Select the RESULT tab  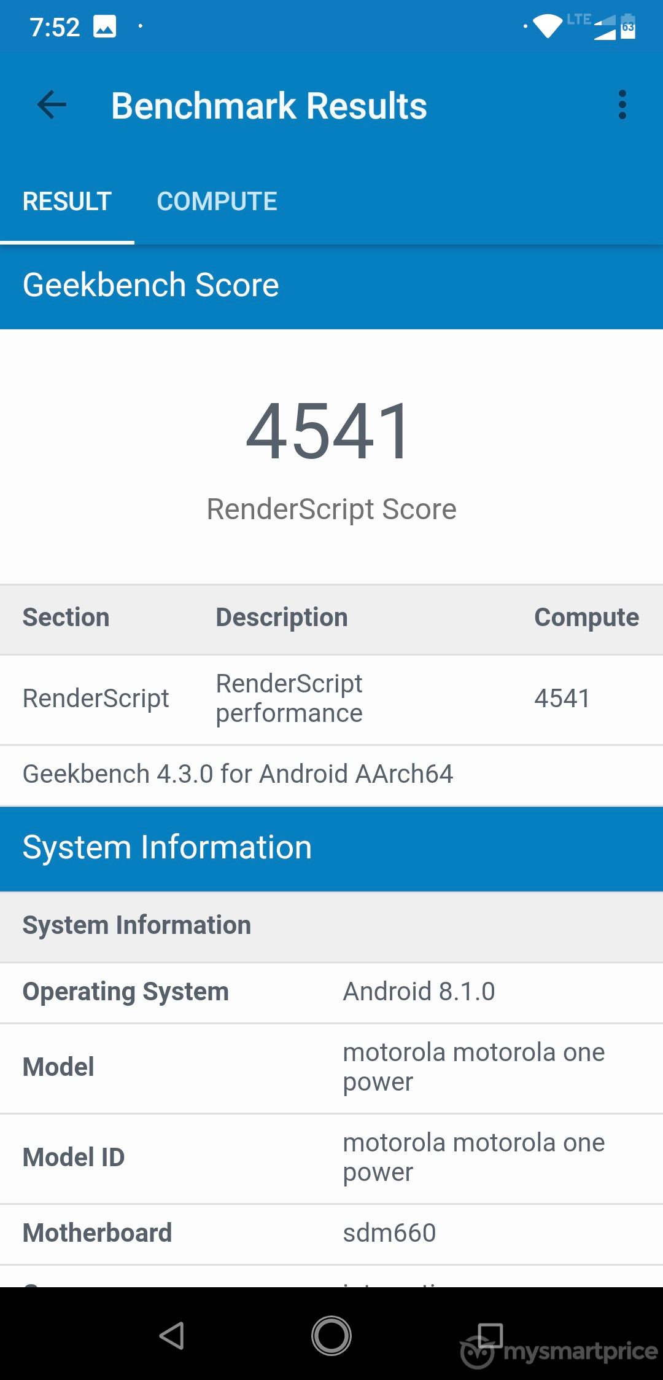pos(67,202)
